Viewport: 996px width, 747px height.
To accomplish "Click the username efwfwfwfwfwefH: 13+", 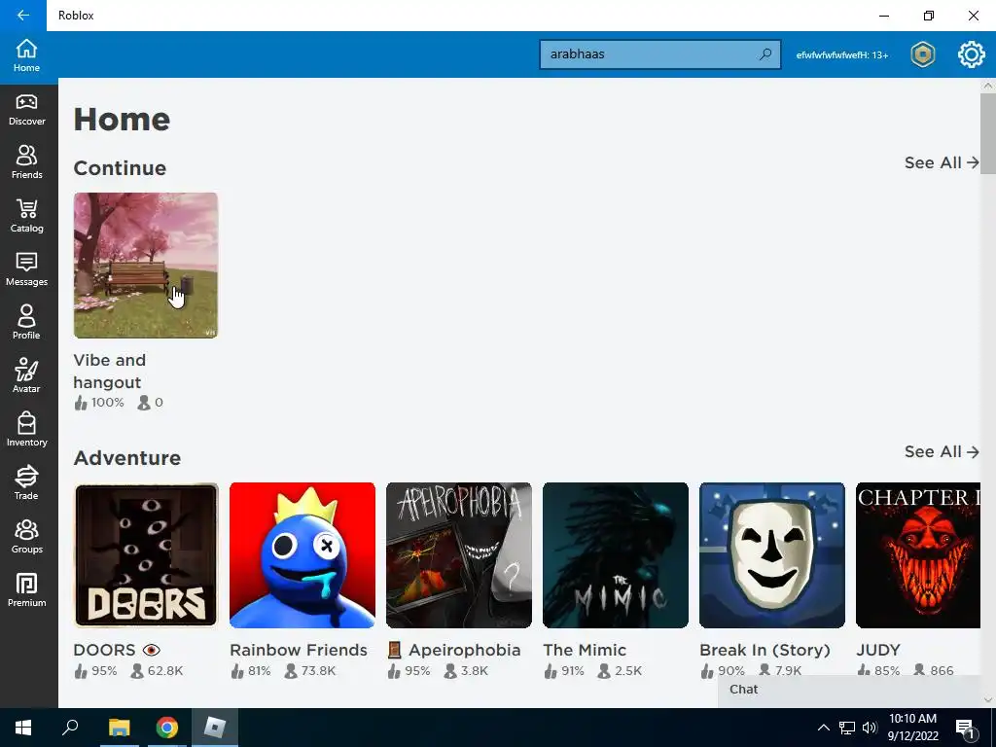I will click(842, 55).
